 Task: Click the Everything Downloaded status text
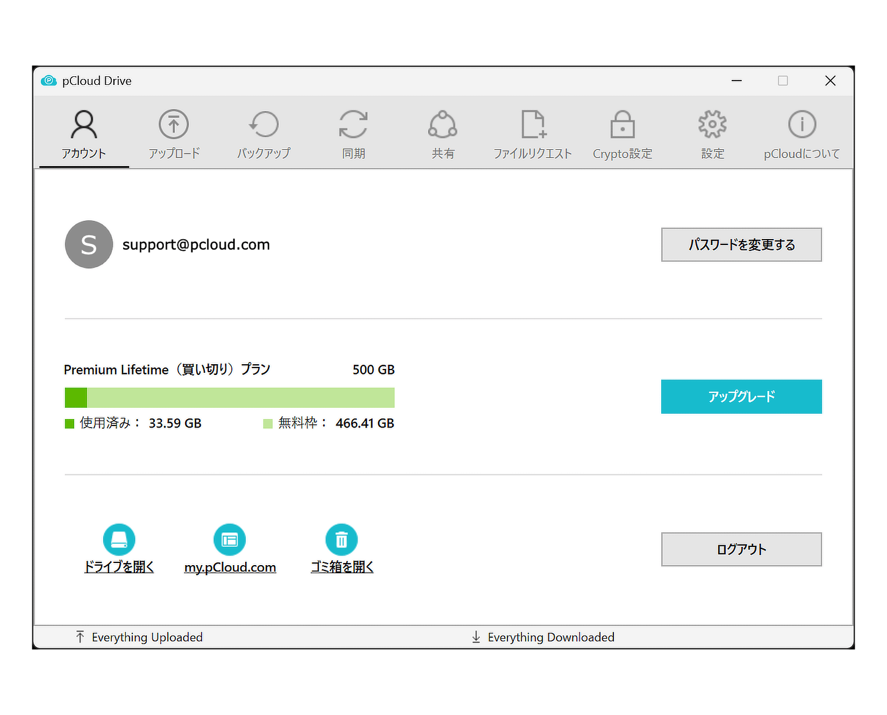click(x=551, y=637)
